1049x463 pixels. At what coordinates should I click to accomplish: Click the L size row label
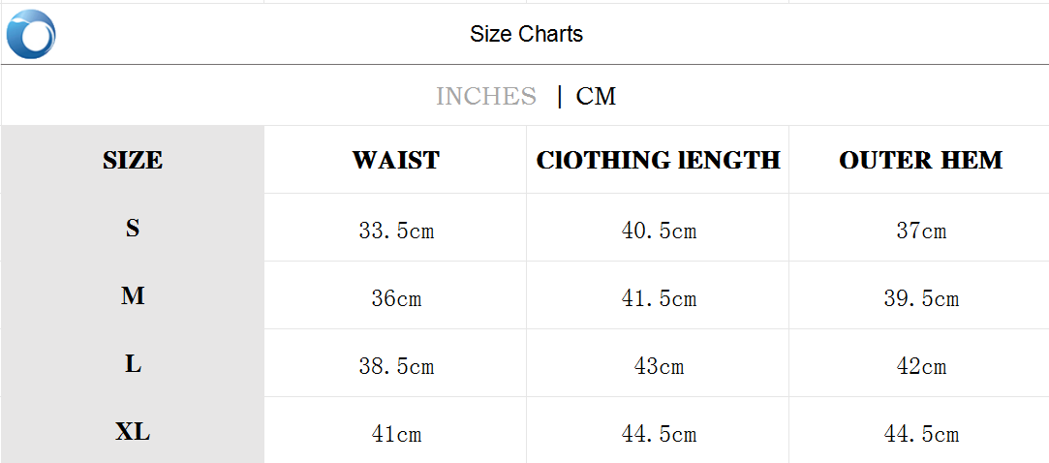coord(133,364)
